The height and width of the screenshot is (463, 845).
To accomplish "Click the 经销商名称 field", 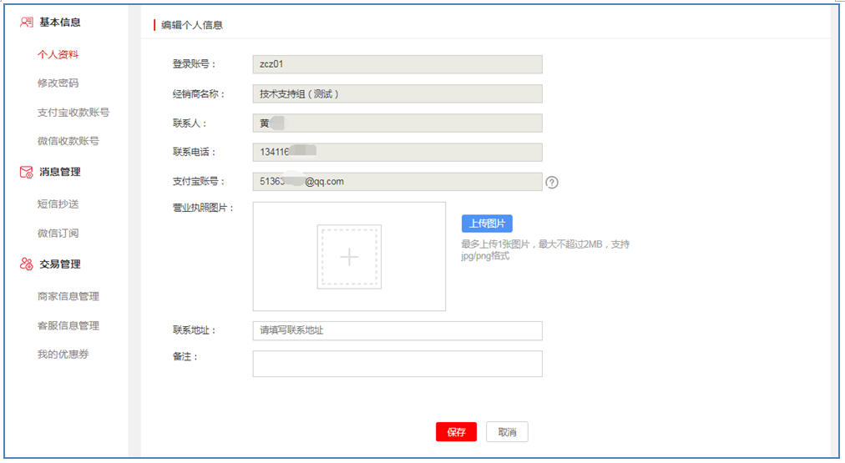I will (x=397, y=93).
